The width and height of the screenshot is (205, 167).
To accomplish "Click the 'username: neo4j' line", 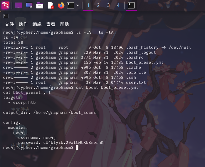I will tap(37, 138).
